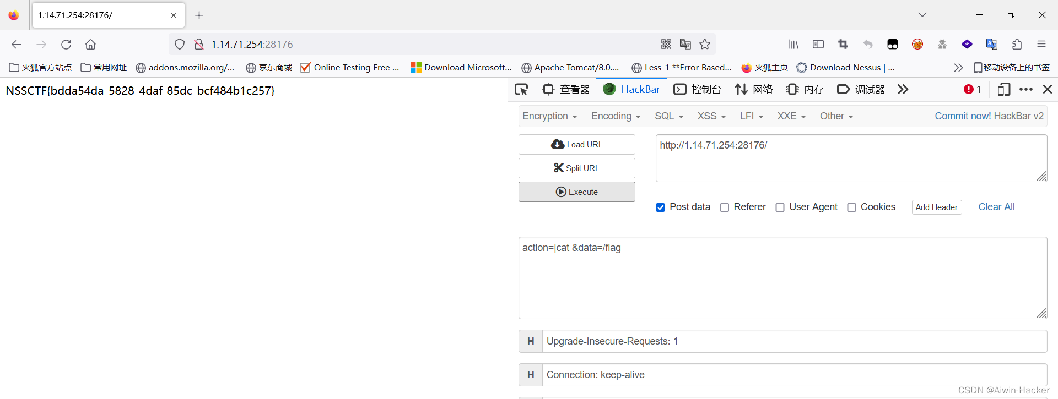1058x399 pixels.
Task: Click the insecure connection lock icon
Action: click(199, 45)
